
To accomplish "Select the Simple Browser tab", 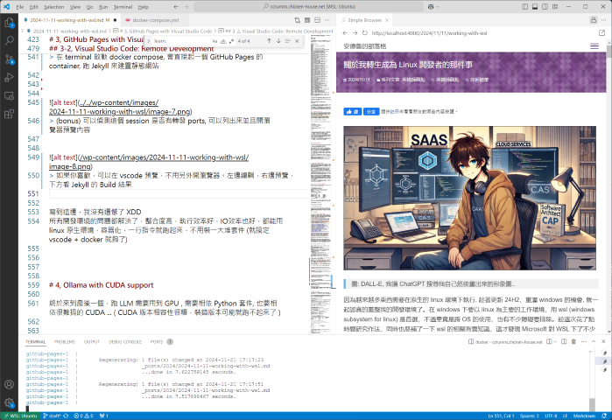I will (364, 20).
